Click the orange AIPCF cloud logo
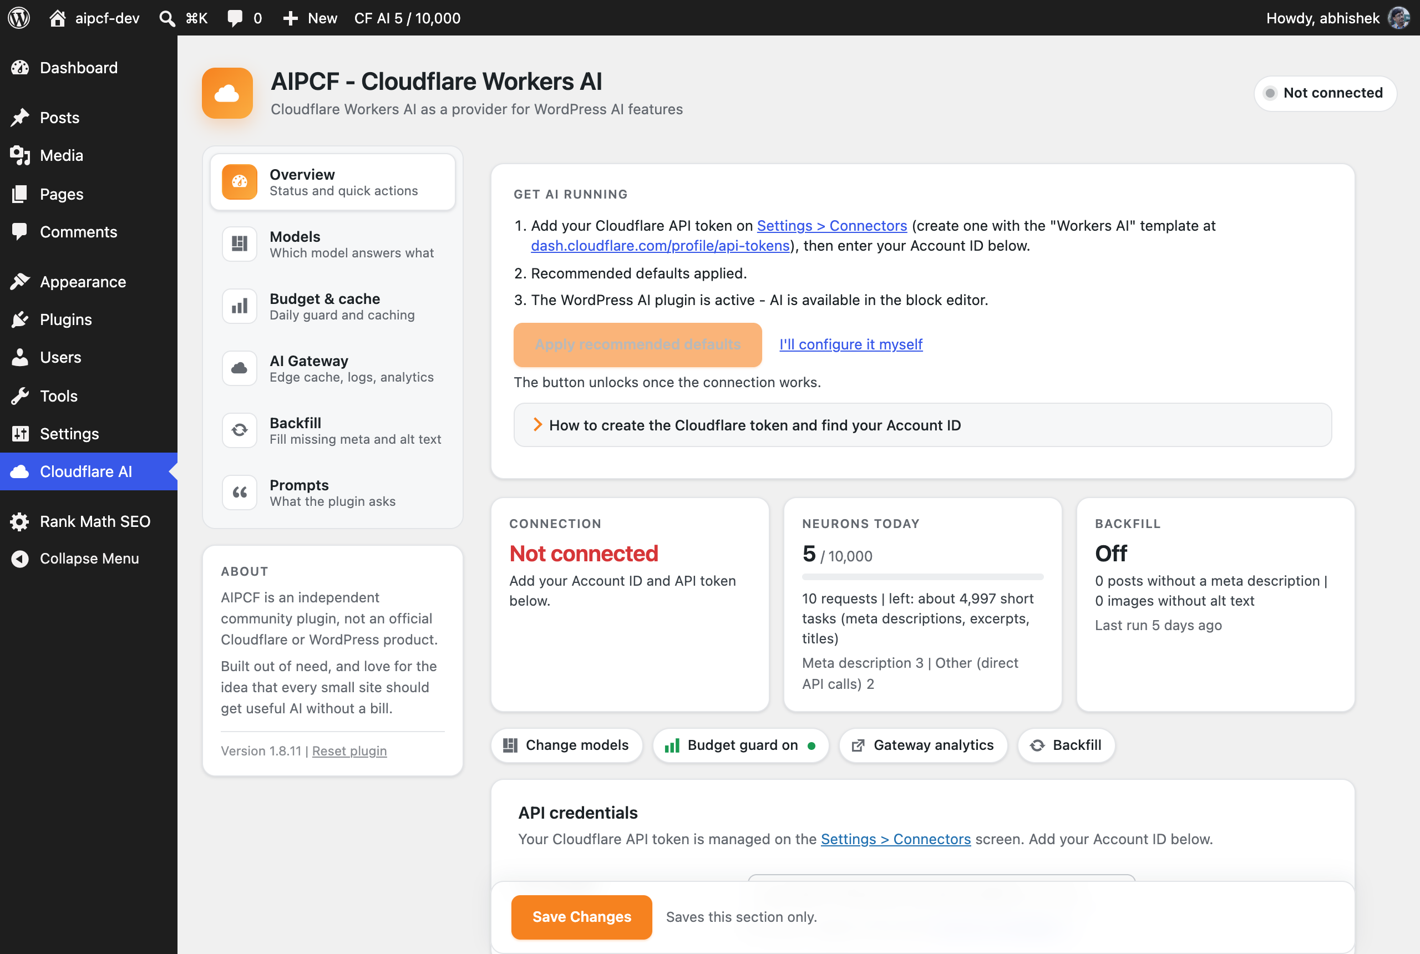The image size is (1420, 954). [227, 93]
